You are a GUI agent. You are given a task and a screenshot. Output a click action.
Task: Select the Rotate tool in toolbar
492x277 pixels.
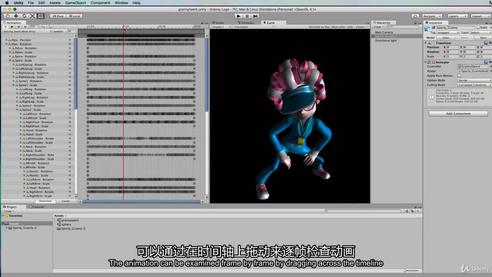tap(24, 16)
